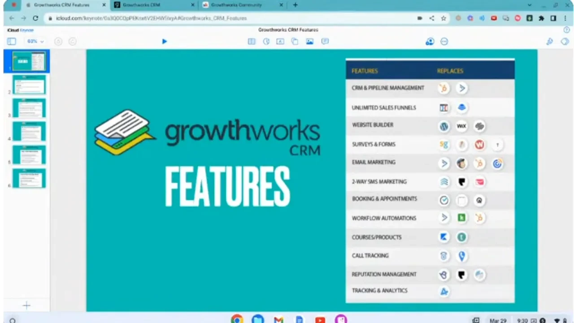Image resolution: width=574 pixels, height=323 pixels.
Task: Click the Growthworks CRM Features document title
Action: (288, 30)
